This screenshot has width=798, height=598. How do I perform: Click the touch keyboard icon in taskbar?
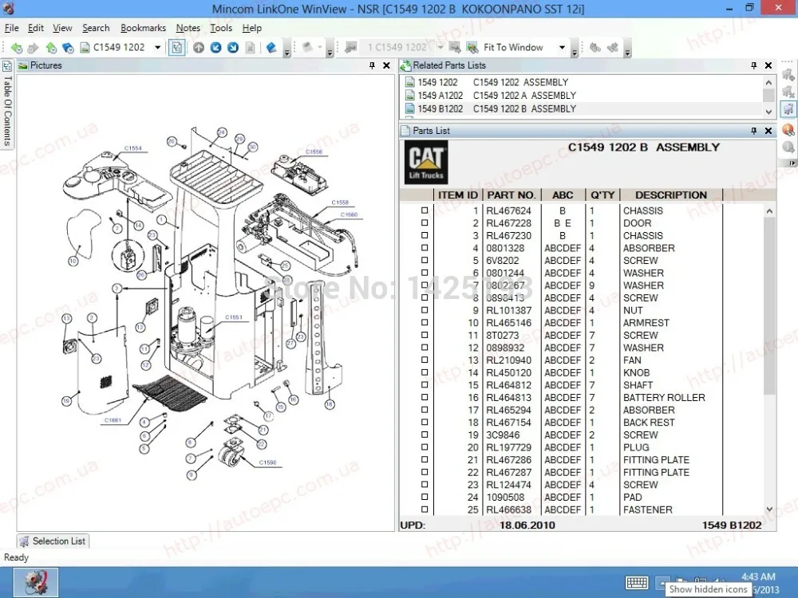click(637, 583)
